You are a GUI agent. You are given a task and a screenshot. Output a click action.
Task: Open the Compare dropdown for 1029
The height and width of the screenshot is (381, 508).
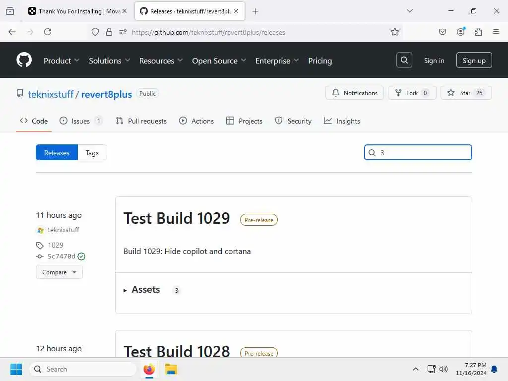60,272
